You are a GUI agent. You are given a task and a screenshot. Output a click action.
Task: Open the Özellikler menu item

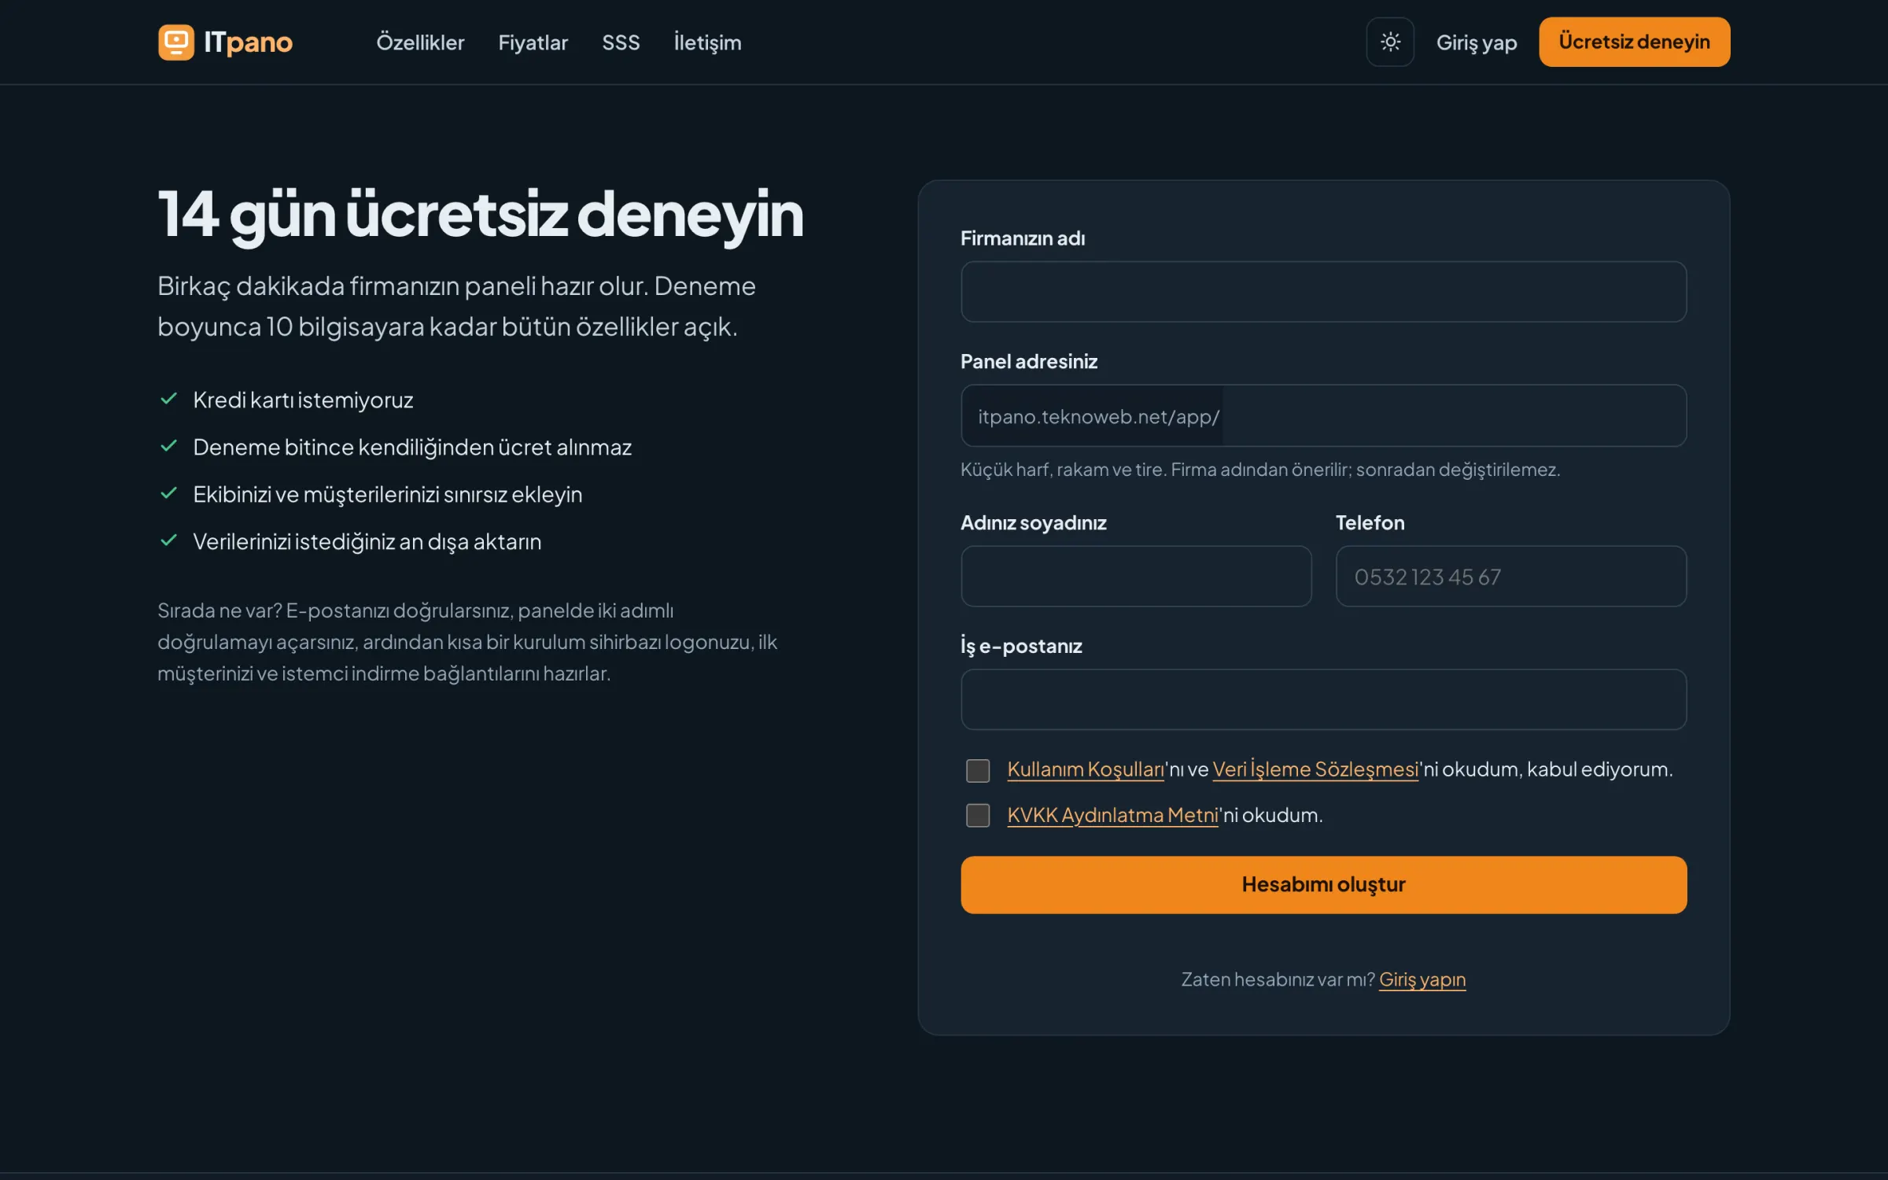click(420, 42)
